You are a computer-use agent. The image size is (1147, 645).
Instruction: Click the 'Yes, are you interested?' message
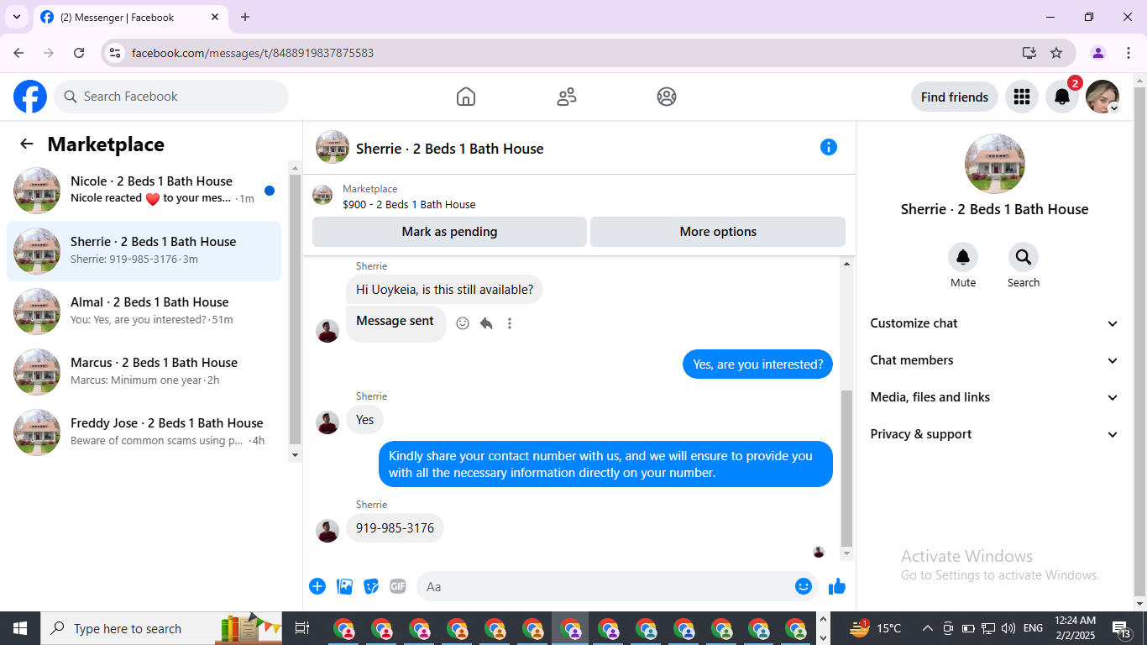coord(757,364)
